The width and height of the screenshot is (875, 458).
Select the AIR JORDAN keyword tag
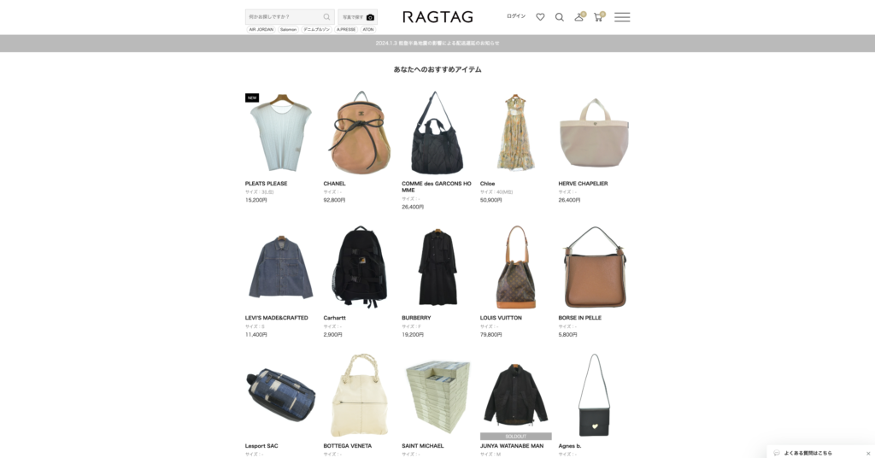point(261,30)
